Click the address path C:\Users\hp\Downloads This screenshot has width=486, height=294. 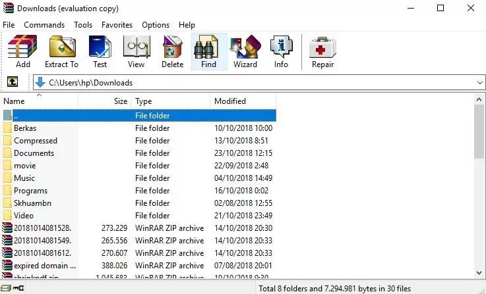(91, 82)
